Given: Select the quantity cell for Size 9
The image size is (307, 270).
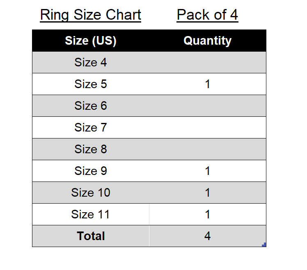Looking at the screenshot, I should click(207, 171).
